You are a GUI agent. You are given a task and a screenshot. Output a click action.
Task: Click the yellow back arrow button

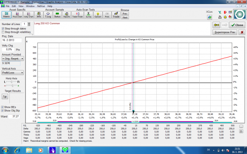(x=216, y=25)
